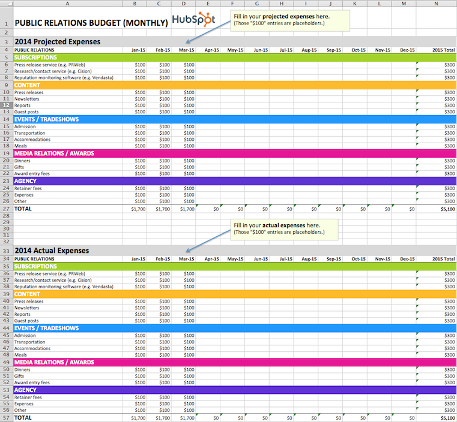Click EVENTS / TRADESHOWS header in row 14
The width and height of the screenshot is (457, 422).
[47, 119]
